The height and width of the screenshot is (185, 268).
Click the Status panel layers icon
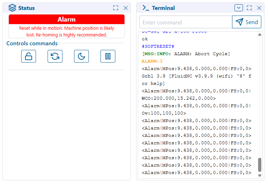(x=12, y=8)
